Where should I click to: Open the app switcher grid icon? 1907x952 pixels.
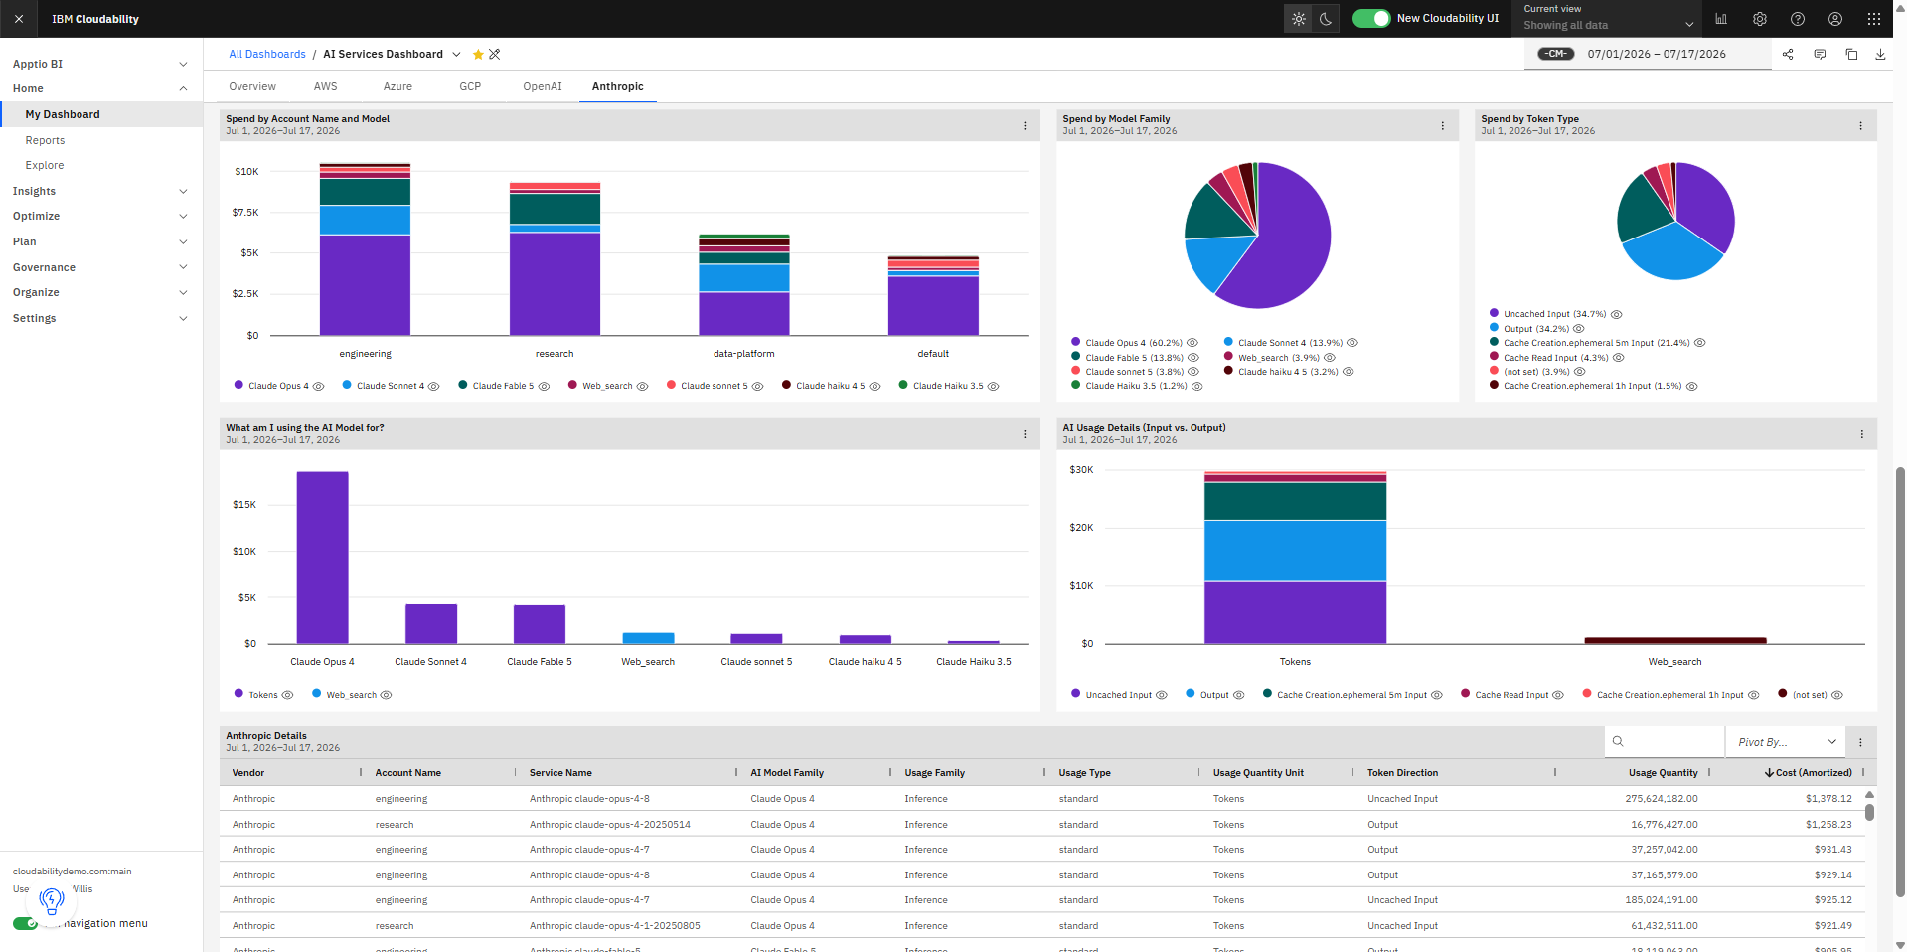(1874, 19)
